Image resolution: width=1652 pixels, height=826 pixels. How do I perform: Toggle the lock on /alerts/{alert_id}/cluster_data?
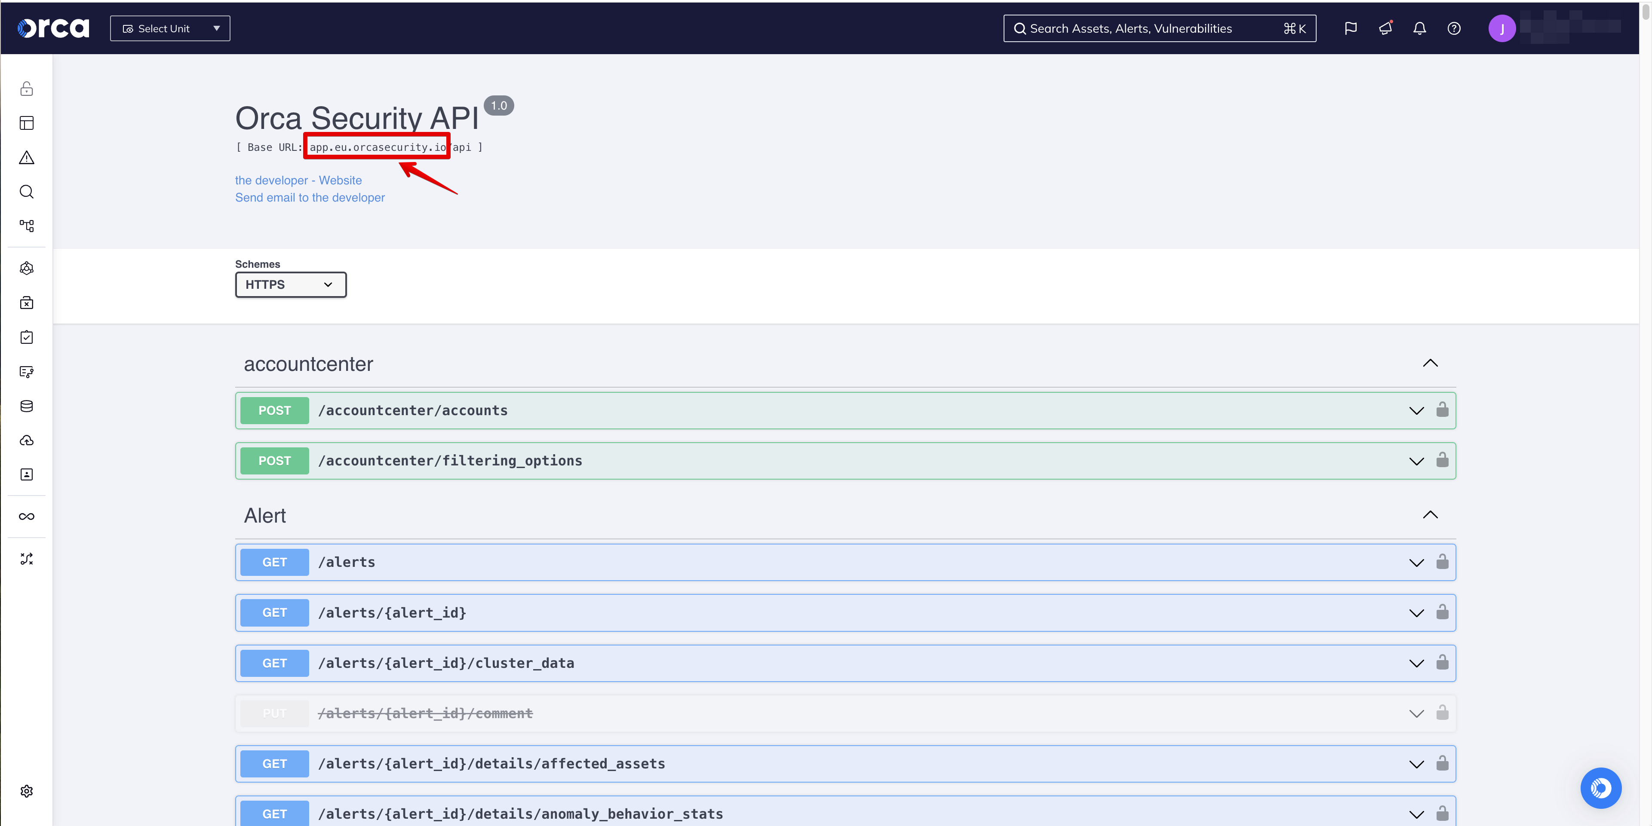(1442, 663)
